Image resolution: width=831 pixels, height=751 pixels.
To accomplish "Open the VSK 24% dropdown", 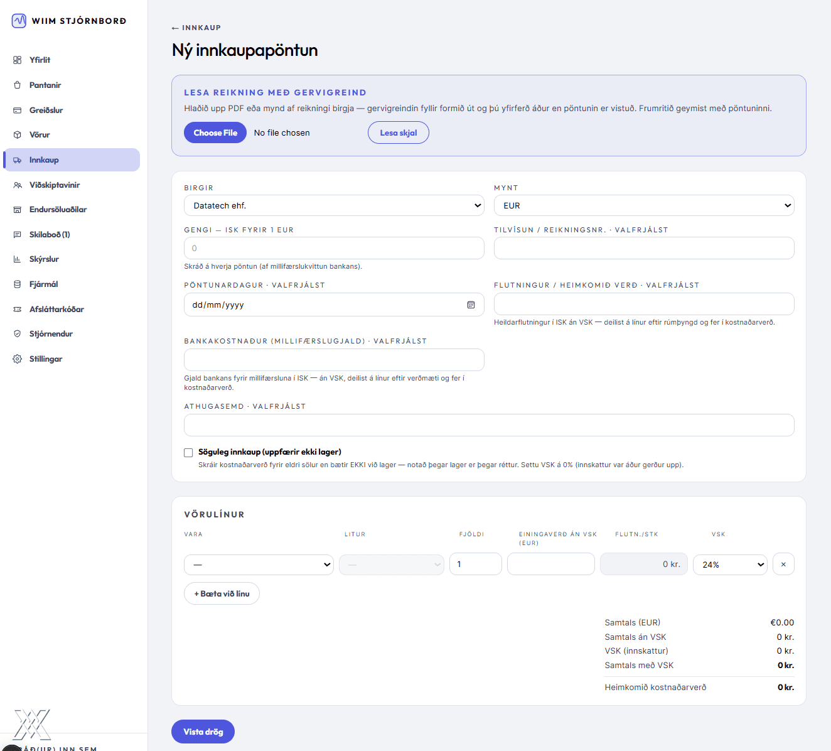I will [730, 565].
